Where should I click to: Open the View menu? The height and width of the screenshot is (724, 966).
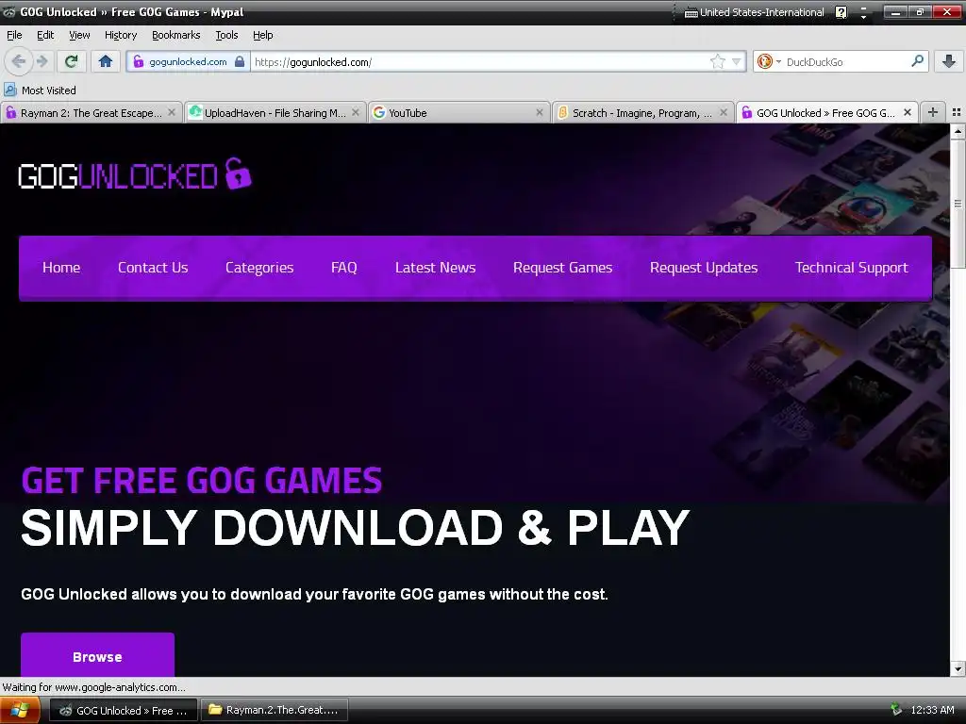click(79, 35)
